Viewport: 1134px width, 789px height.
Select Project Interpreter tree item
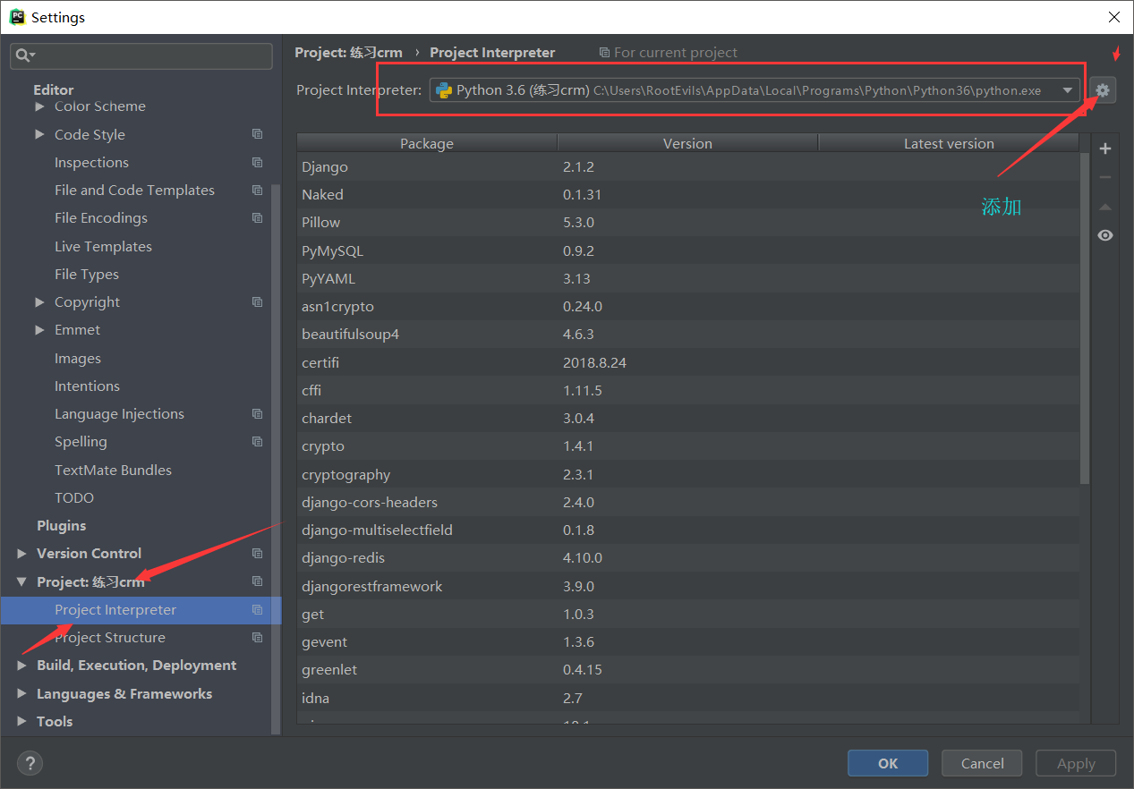pos(141,609)
